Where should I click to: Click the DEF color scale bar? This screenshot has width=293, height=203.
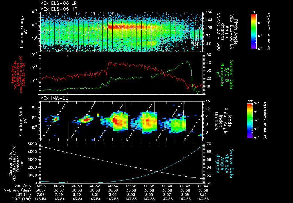click(250, 121)
